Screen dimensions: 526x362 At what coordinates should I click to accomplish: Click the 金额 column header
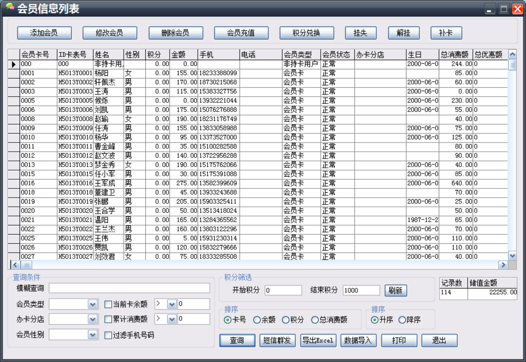pyautogui.click(x=184, y=55)
